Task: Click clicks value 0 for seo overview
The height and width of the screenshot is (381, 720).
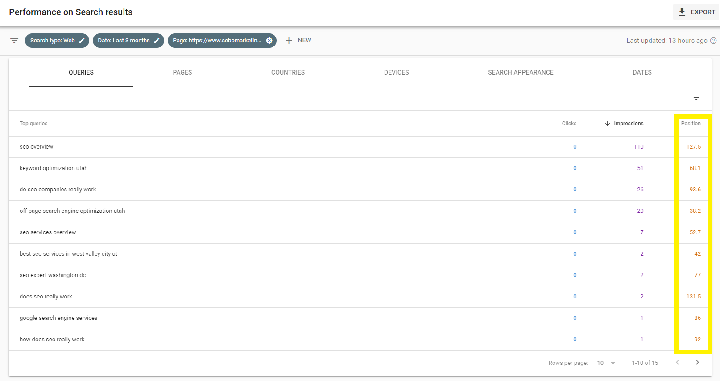Action: point(575,147)
